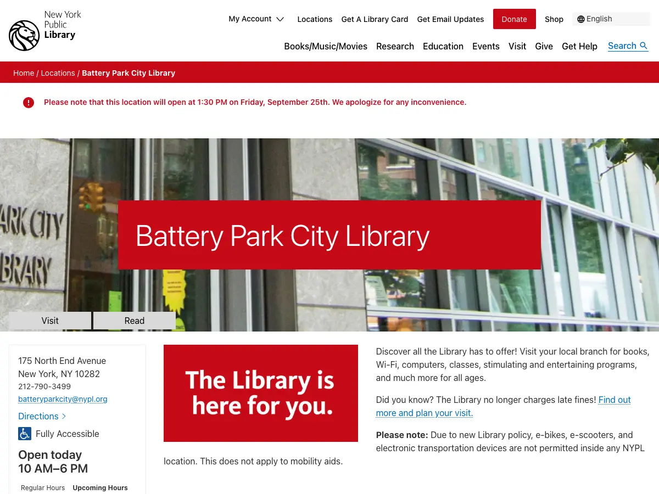Click 'Find out more and plan your visit' link
659x494 pixels.
click(503, 406)
